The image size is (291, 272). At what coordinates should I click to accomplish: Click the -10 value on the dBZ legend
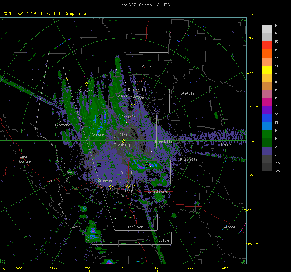click(x=277, y=163)
